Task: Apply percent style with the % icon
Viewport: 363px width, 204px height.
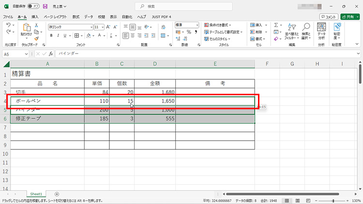Action: 189,32
